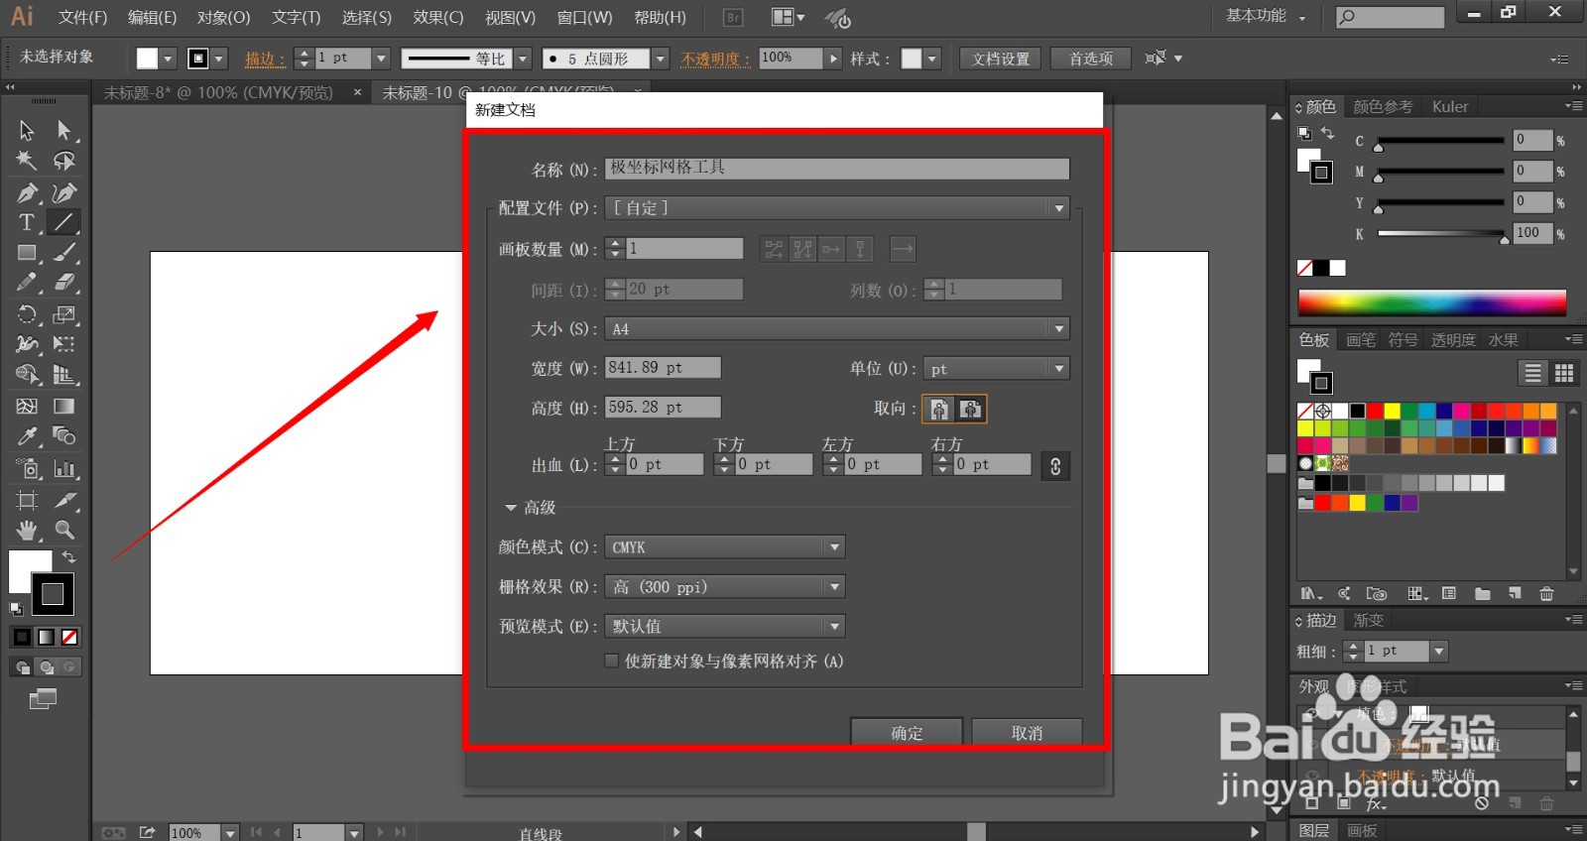Click 取消 to cancel the dialog
This screenshot has height=841, width=1587.
[x=1027, y=733]
